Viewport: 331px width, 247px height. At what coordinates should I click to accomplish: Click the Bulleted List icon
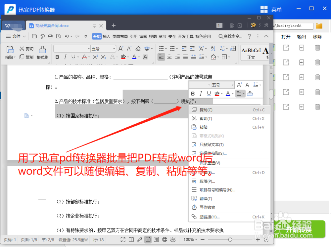click(161, 49)
